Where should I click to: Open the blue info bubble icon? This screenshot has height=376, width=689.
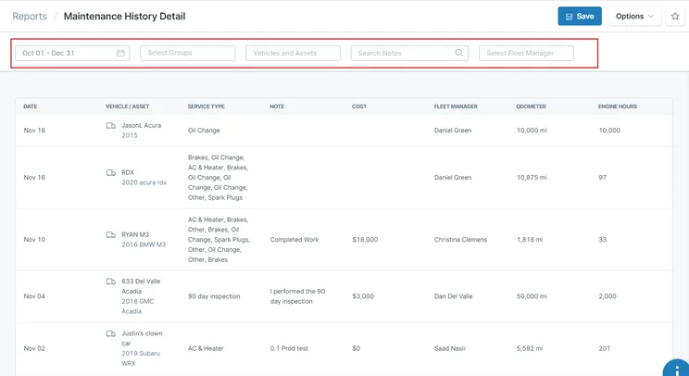676,368
